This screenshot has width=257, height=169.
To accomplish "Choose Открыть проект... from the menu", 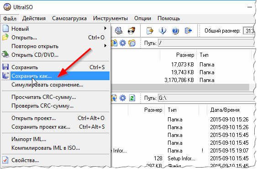I will click(x=56, y=118).
